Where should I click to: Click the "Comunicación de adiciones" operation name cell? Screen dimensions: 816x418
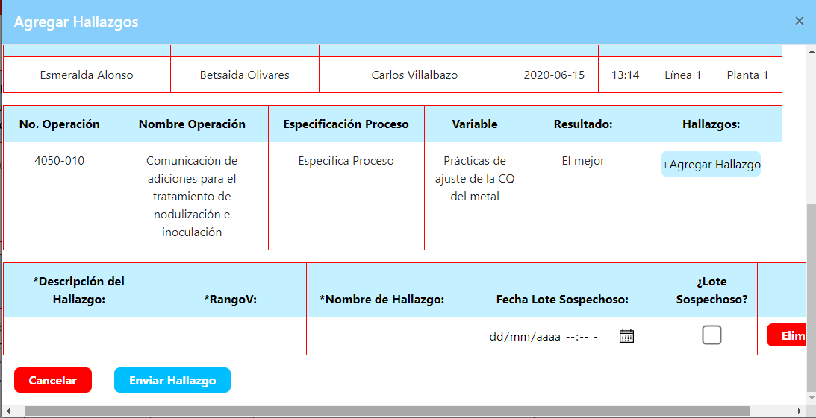[x=192, y=196]
